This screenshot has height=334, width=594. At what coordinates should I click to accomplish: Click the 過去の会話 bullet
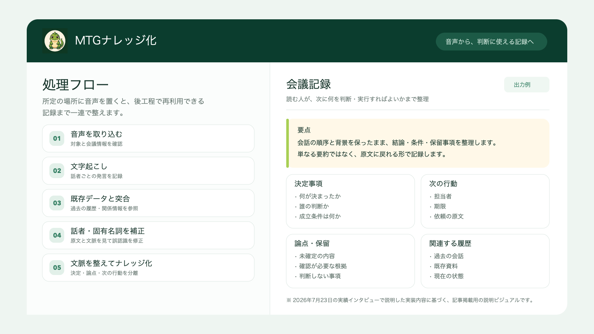tap(447, 256)
